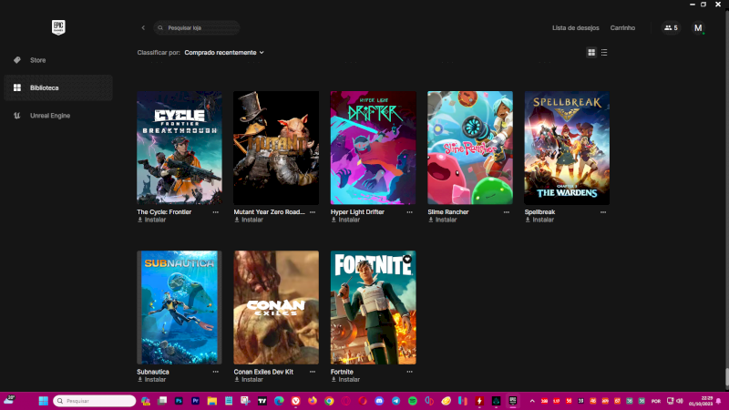Screen dimensions: 729x410
Task: Click the back arrow beside search
Action: coord(143,28)
